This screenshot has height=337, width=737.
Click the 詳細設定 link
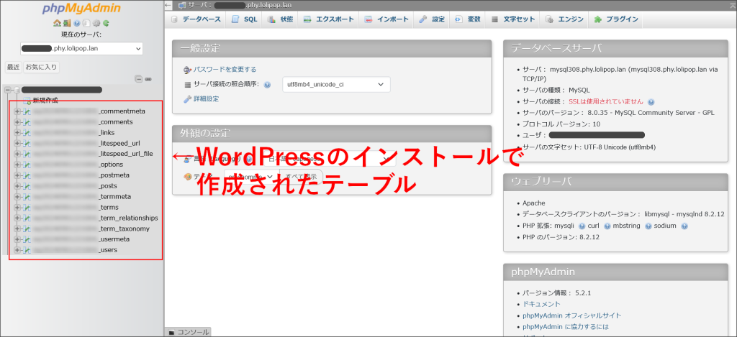click(207, 99)
